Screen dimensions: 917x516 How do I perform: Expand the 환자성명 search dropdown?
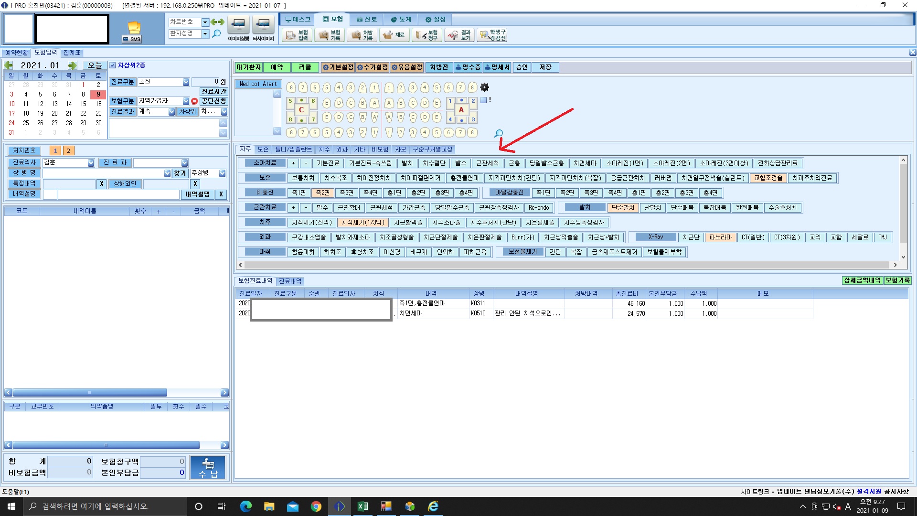205,33
